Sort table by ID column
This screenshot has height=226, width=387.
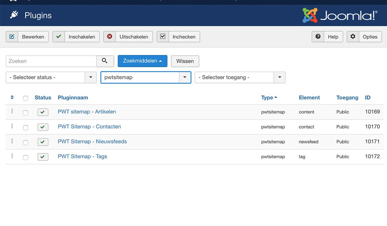pos(368,98)
